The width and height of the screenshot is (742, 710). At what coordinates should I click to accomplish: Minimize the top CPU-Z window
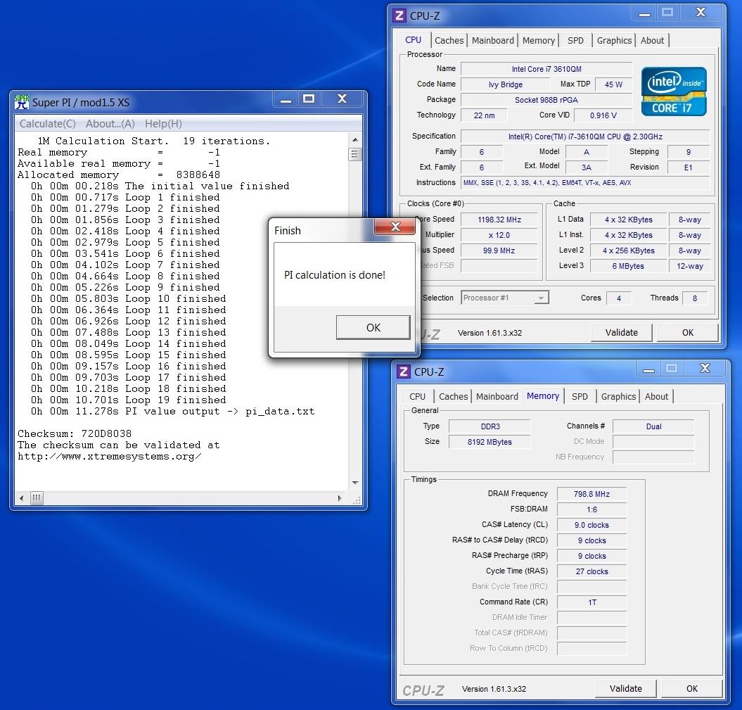644,13
